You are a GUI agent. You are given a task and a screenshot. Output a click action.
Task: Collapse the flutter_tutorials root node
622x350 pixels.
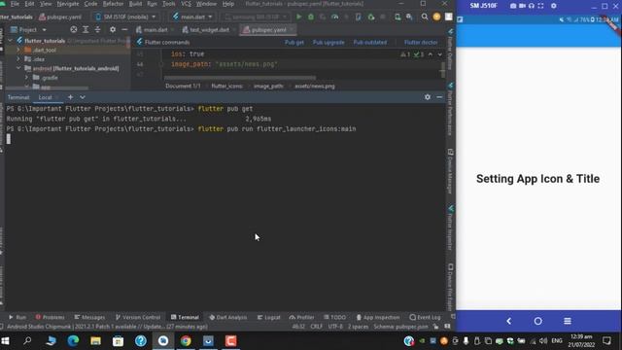click(11, 41)
